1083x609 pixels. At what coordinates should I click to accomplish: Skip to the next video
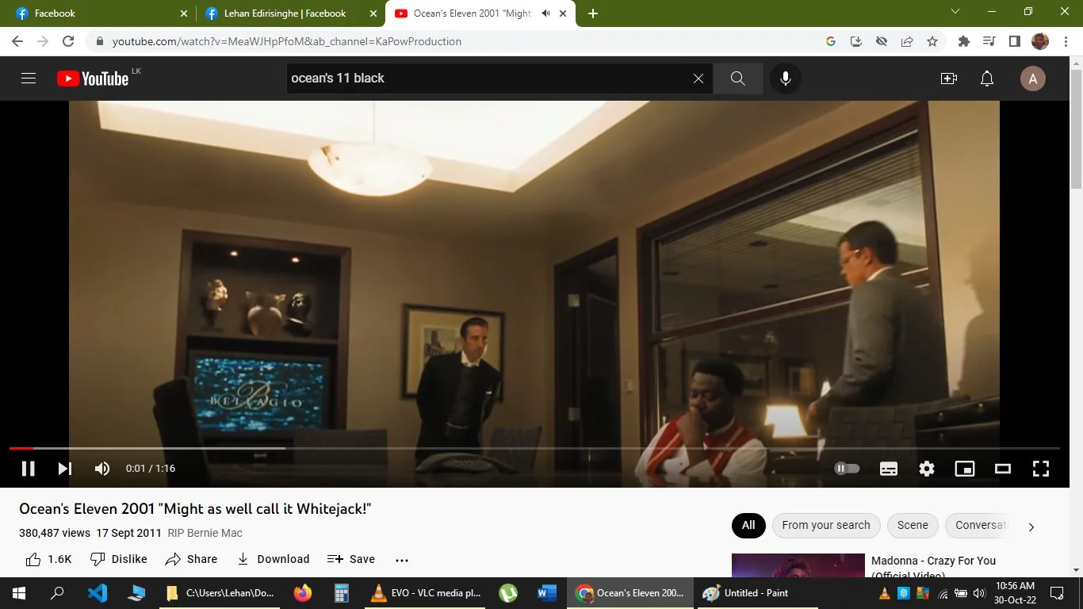(65, 469)
